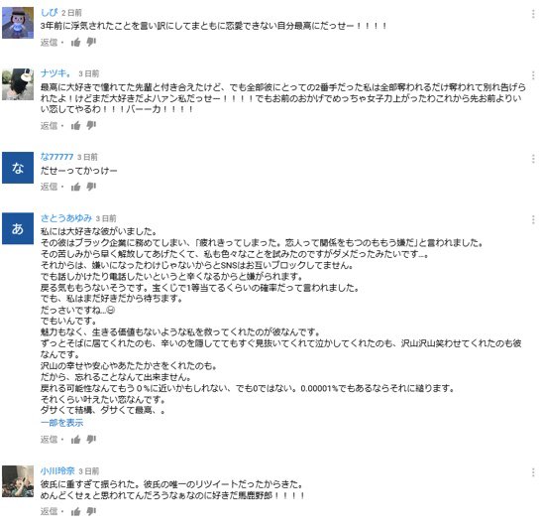540x527 pixels.
Task: Dislike the comment by しび
Action: tap(91, 42)
